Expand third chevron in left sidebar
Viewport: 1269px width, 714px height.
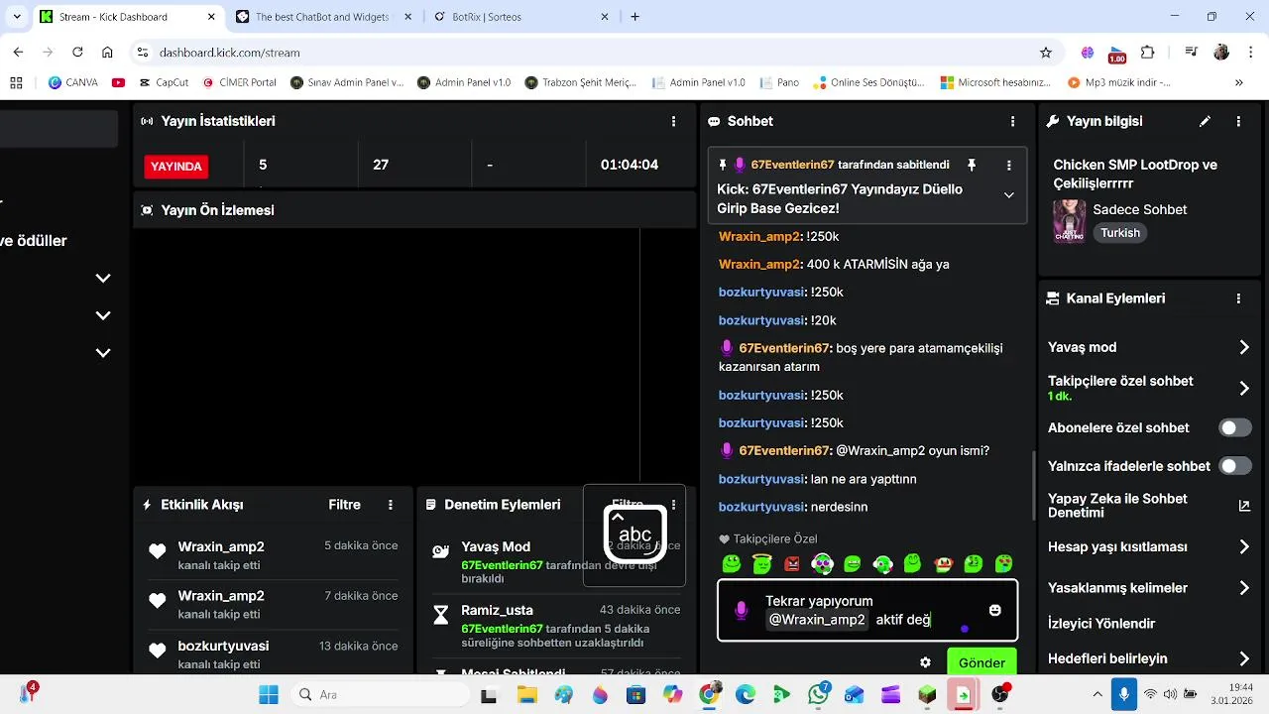point(103,352)
